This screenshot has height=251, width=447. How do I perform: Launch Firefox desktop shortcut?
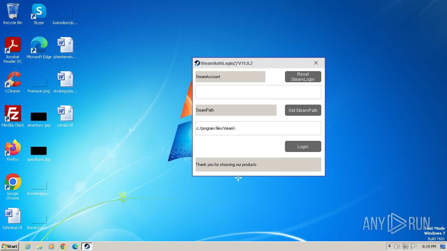point(13,151)
